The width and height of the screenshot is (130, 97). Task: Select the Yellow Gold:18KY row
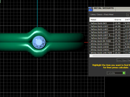[x=110, y=32]
